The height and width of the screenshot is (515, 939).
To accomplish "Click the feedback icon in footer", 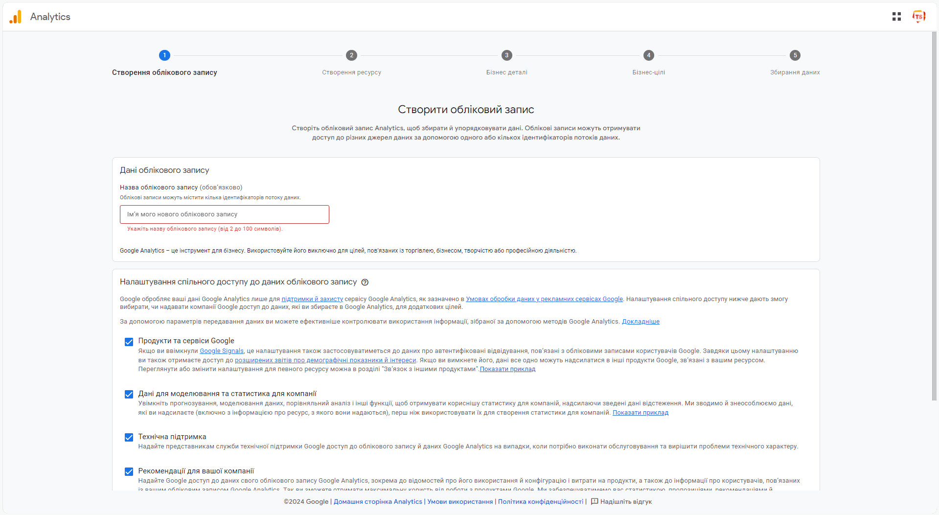I will pos(595,501).
